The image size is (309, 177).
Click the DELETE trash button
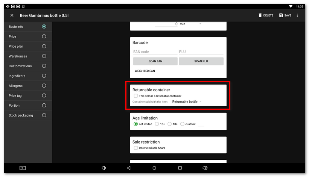pyautogui.click(x=266, y=15)
